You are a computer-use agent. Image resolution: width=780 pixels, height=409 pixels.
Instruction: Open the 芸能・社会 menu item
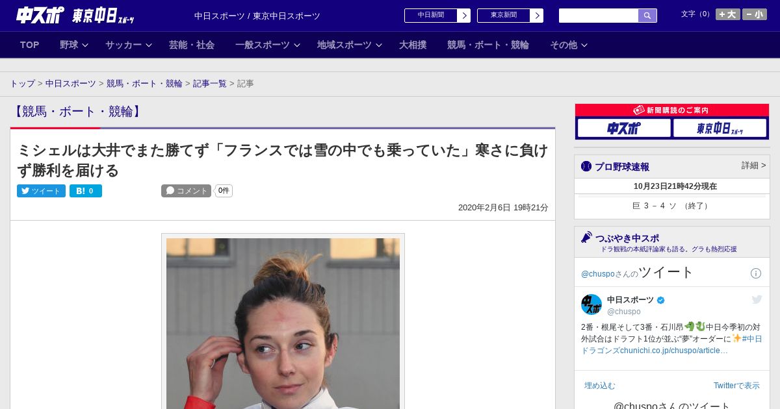click(x=192, y=45)
